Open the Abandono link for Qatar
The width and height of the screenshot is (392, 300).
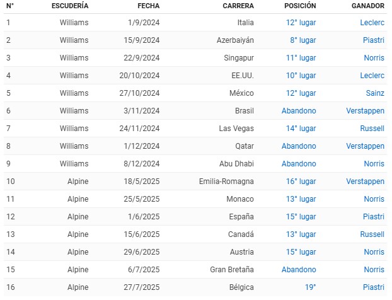coord(299,146)
